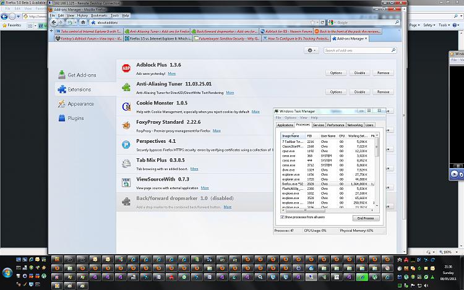Image resolution: width=464 pixels, height=290 pixels.
Task: Open search engine dropdown next to Google
Action: pyautogui.click(x=332, y=22)
